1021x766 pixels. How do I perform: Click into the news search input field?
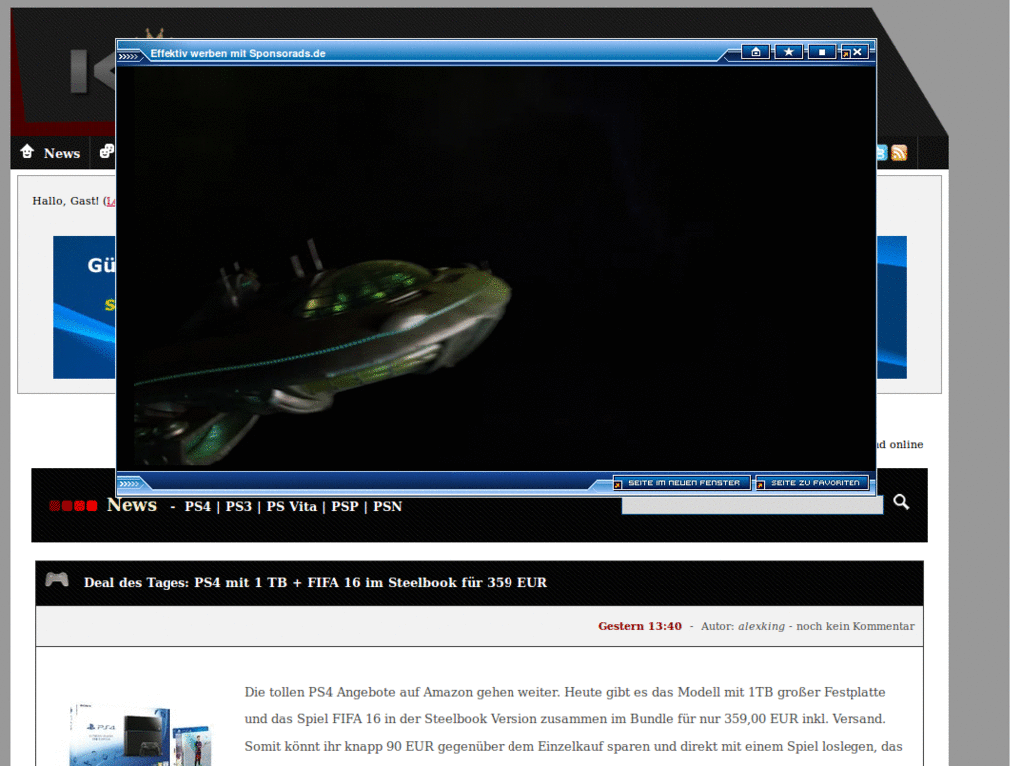click(752, 505)
